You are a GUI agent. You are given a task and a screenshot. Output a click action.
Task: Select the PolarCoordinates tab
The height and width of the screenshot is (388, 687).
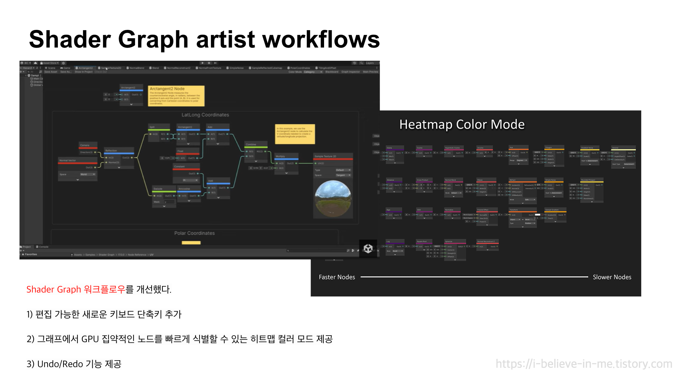pyautogui.click(x=299, y=68)
